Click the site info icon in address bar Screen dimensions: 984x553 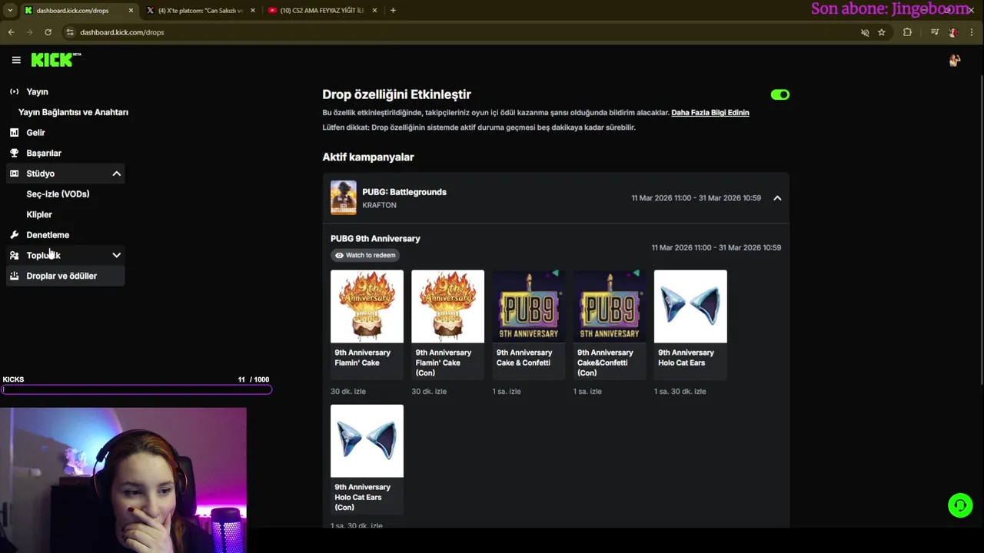coord(70,32)
